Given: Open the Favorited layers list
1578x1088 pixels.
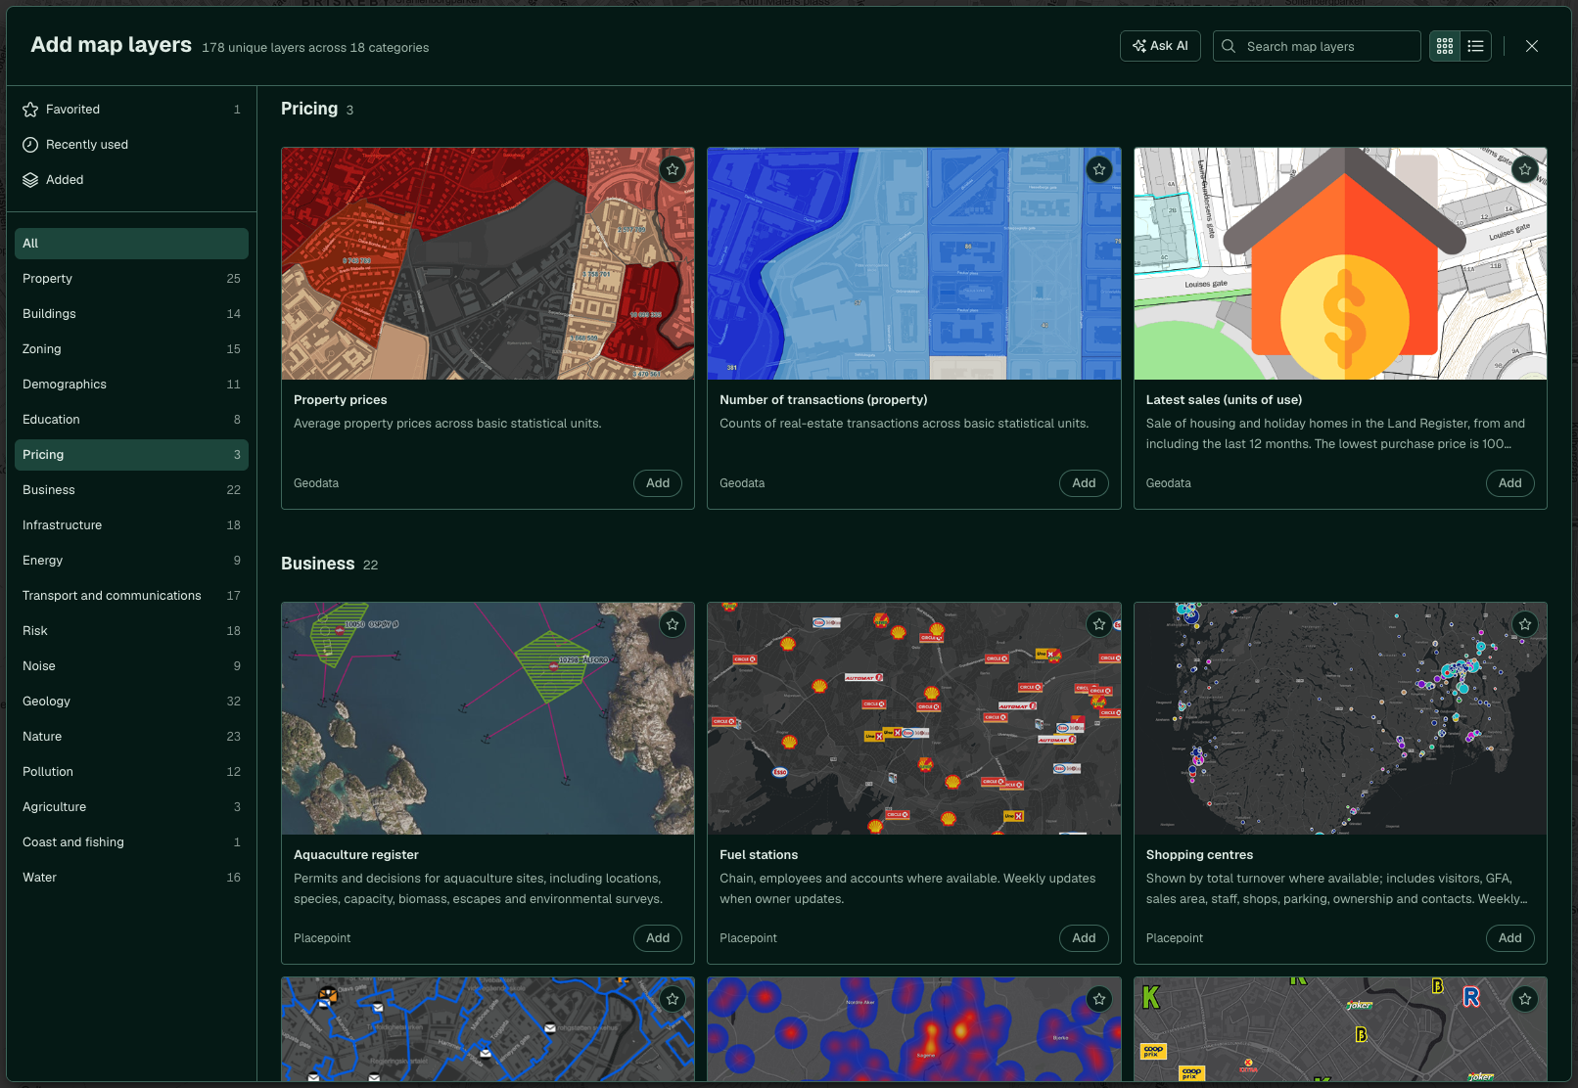Looking at the screenshot, I should 131,110.
